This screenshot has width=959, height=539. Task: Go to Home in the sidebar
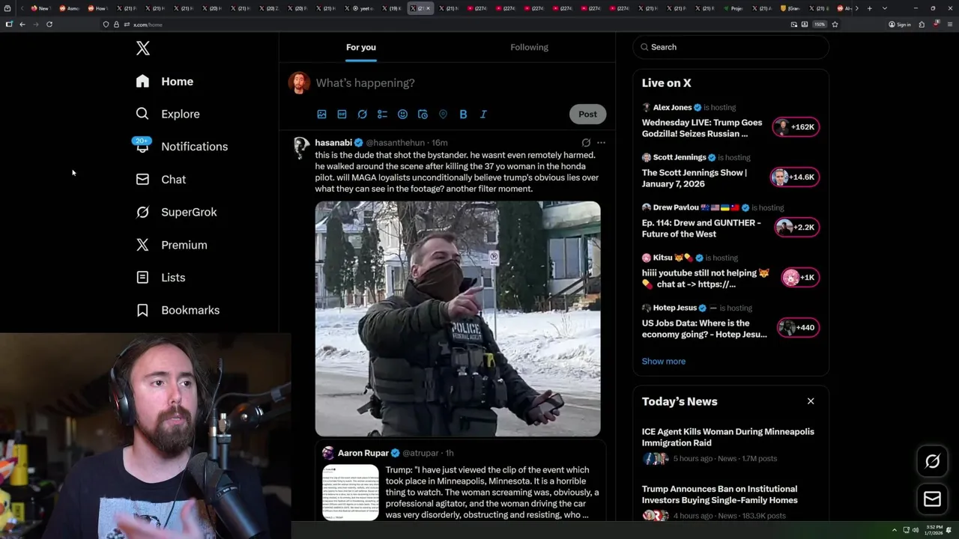[x=164, y=82]
